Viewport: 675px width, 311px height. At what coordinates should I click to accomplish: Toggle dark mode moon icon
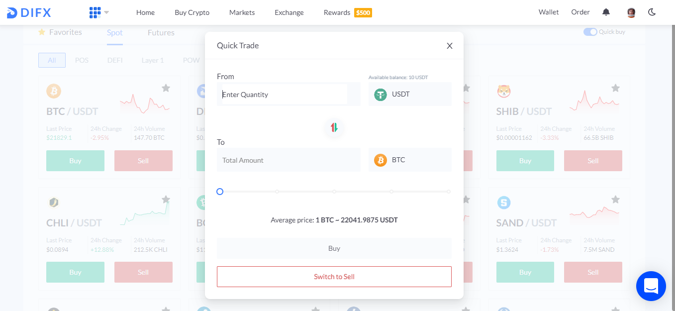pyautogui.click(x=652, y=12)
